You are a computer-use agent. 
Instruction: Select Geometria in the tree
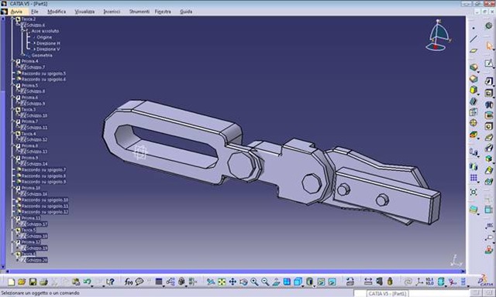pos(42,55)
